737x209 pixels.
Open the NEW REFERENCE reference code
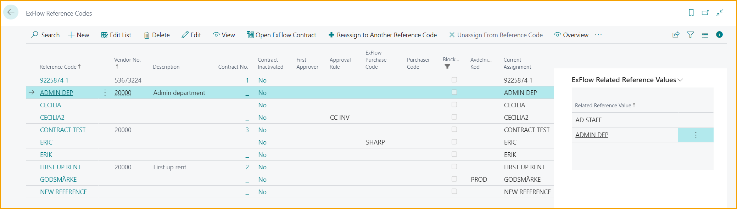[63, 192]
